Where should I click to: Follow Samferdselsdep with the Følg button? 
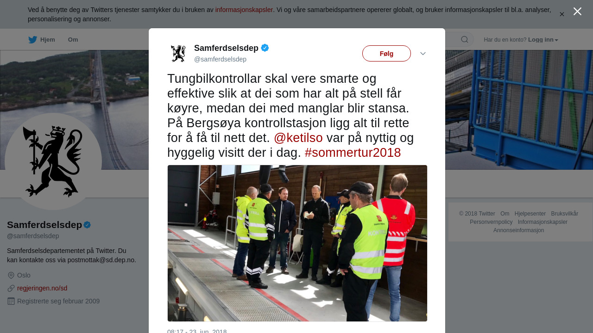pos(386,54)
